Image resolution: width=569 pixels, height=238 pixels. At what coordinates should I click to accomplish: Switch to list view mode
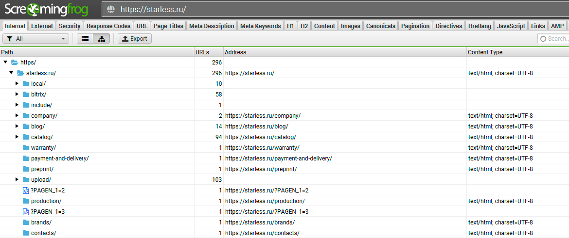click(x=85, y=39)
